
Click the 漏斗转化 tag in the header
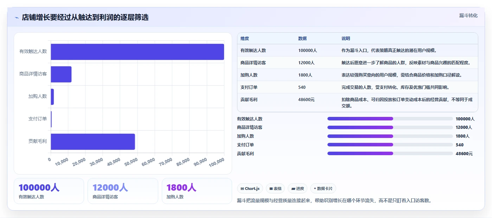(468, 15)
